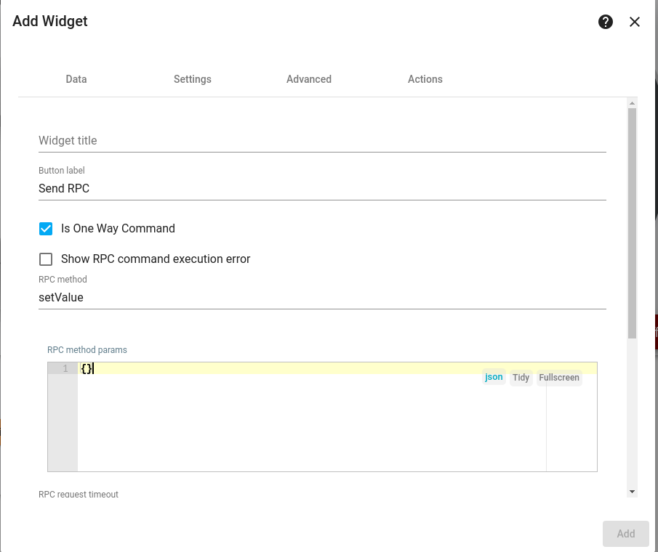Select the Actions tab
The height and width of the screenshot is (552, 658).
(x=425, y=79)
